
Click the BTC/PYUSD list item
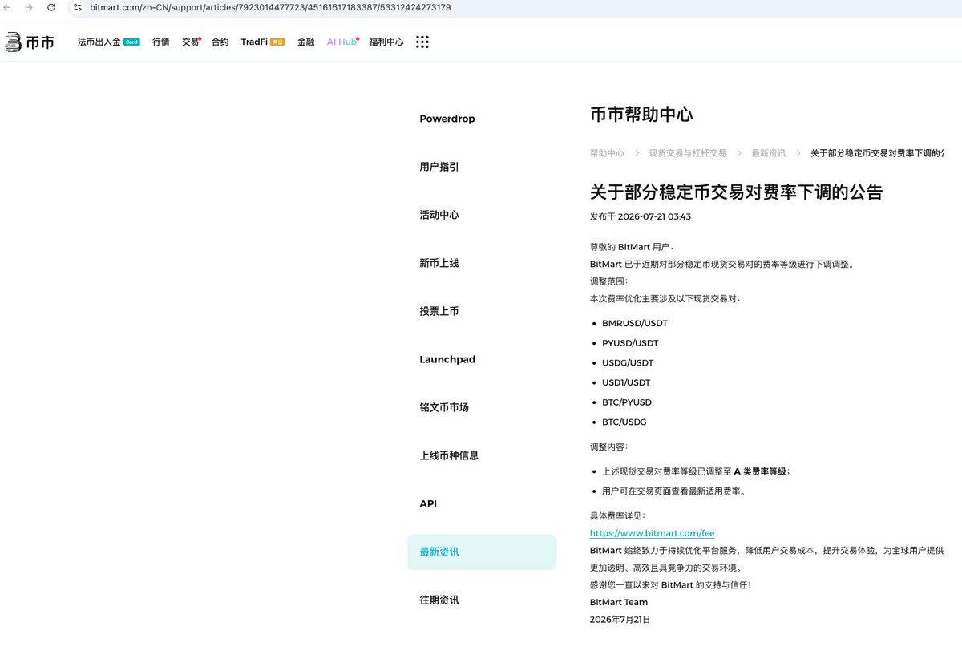click(x=626, y=402)
